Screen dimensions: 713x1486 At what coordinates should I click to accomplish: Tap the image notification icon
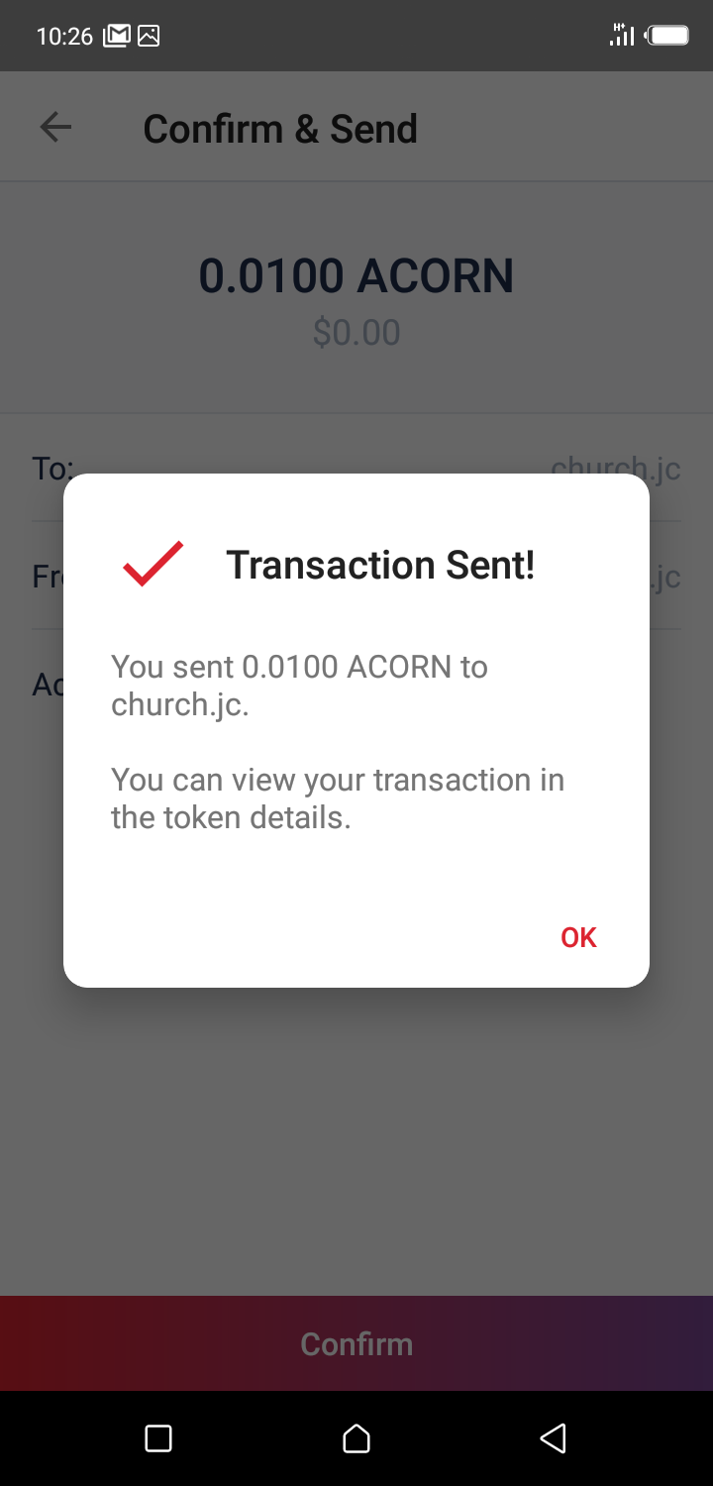click(149, 37)
